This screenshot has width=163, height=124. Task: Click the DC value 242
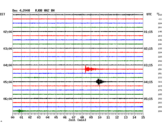click(x=160, y=61)
